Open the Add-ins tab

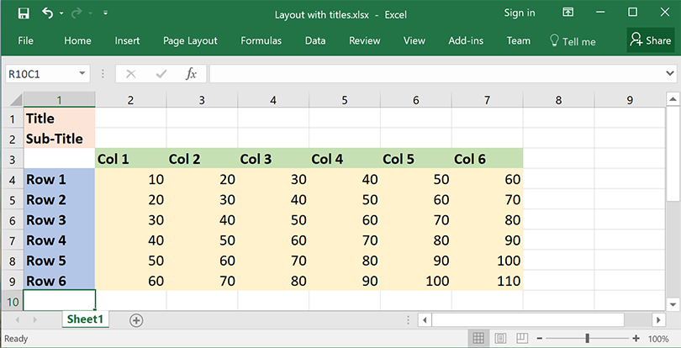coord(466,41)
